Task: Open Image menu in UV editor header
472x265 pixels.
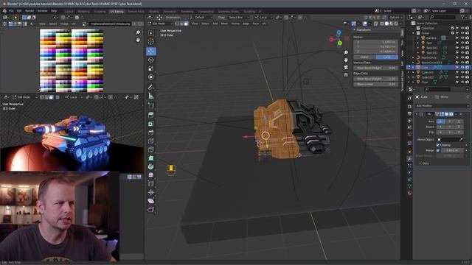Action: click(x=64, y=24)
